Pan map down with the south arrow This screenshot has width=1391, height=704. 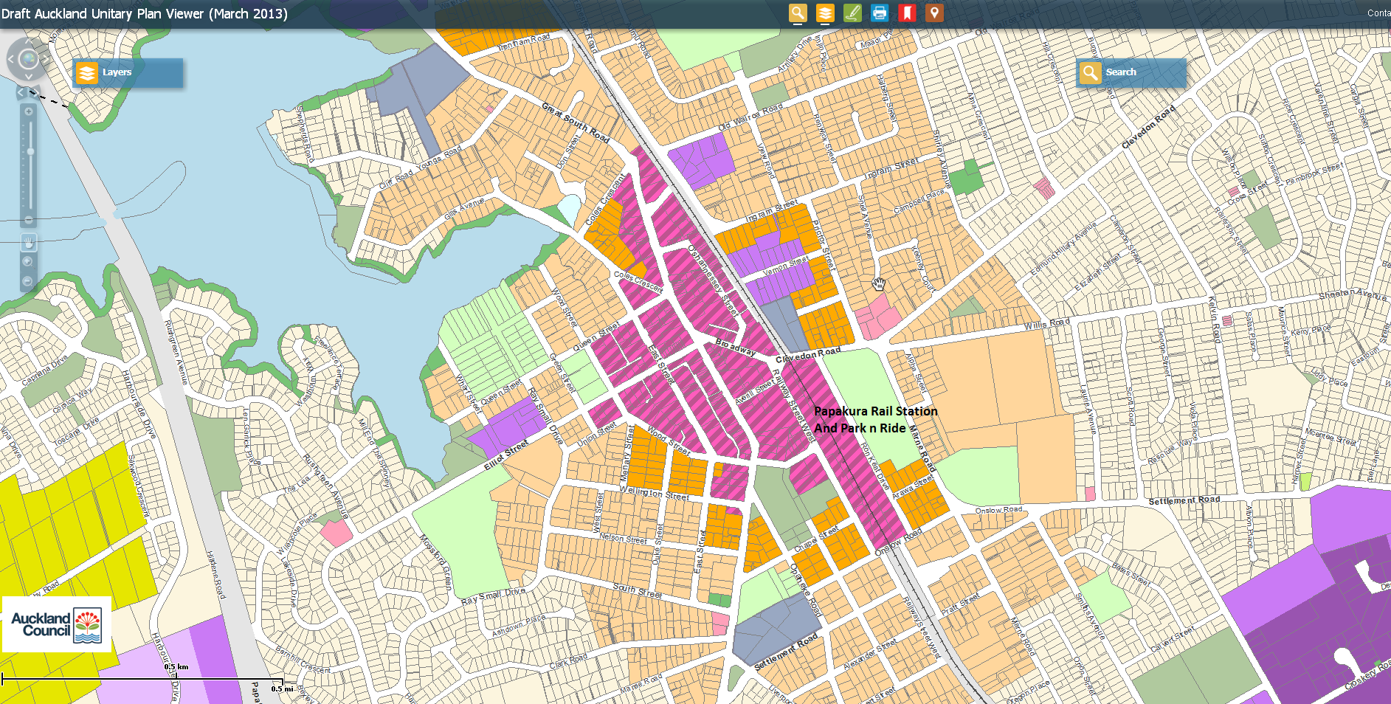click(x=28, y=77)
